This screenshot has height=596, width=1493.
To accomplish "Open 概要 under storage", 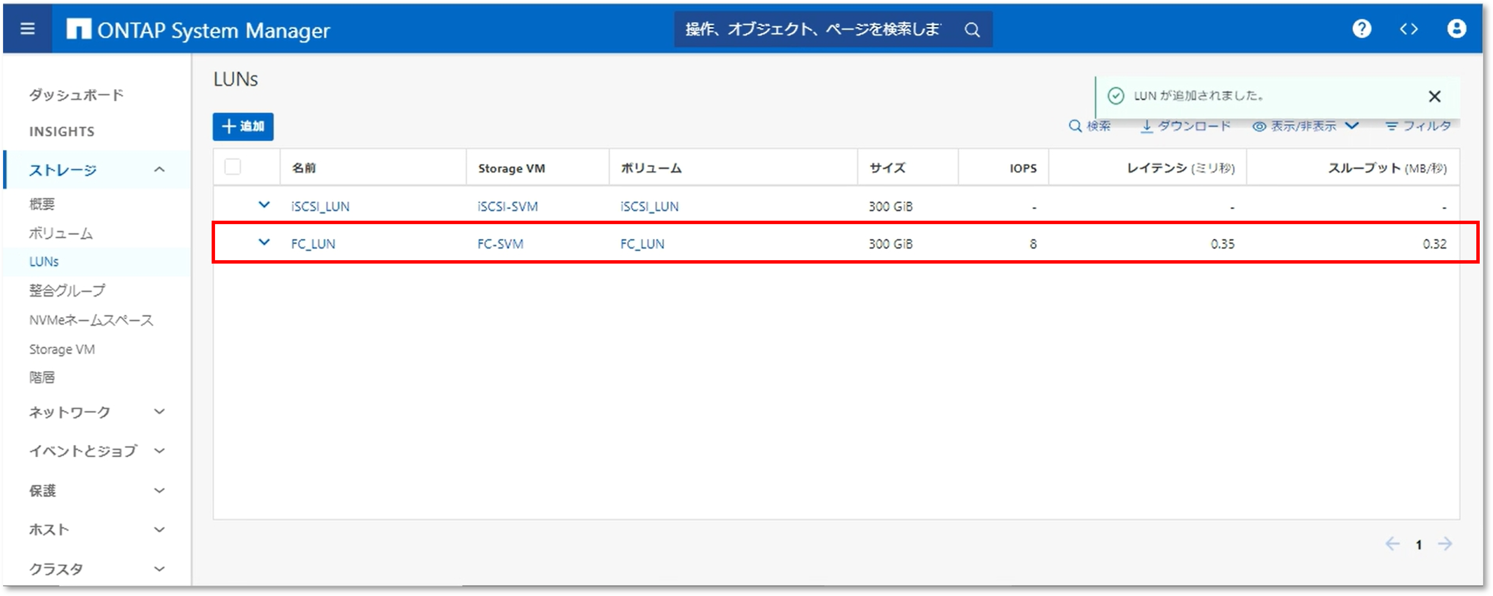I will (x=42, y=204).
